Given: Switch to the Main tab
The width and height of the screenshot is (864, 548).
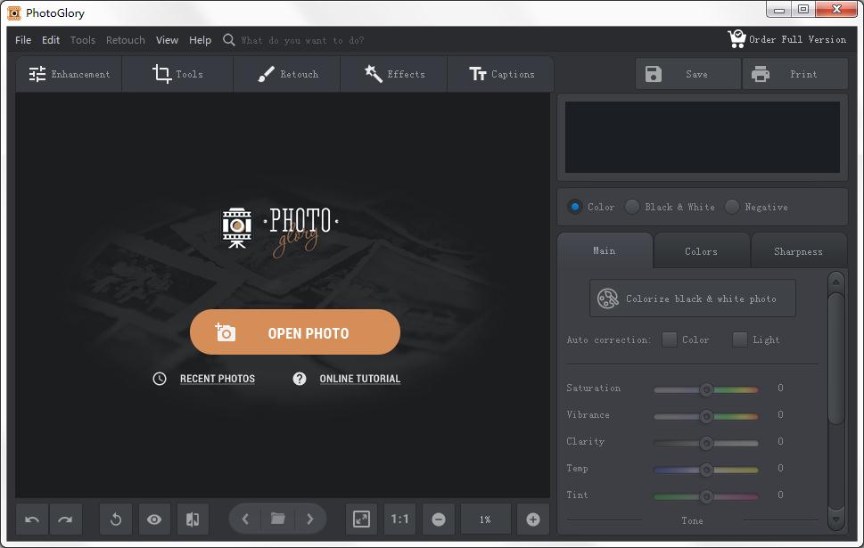Looking at the screenshot, I should tap(605, 250).
